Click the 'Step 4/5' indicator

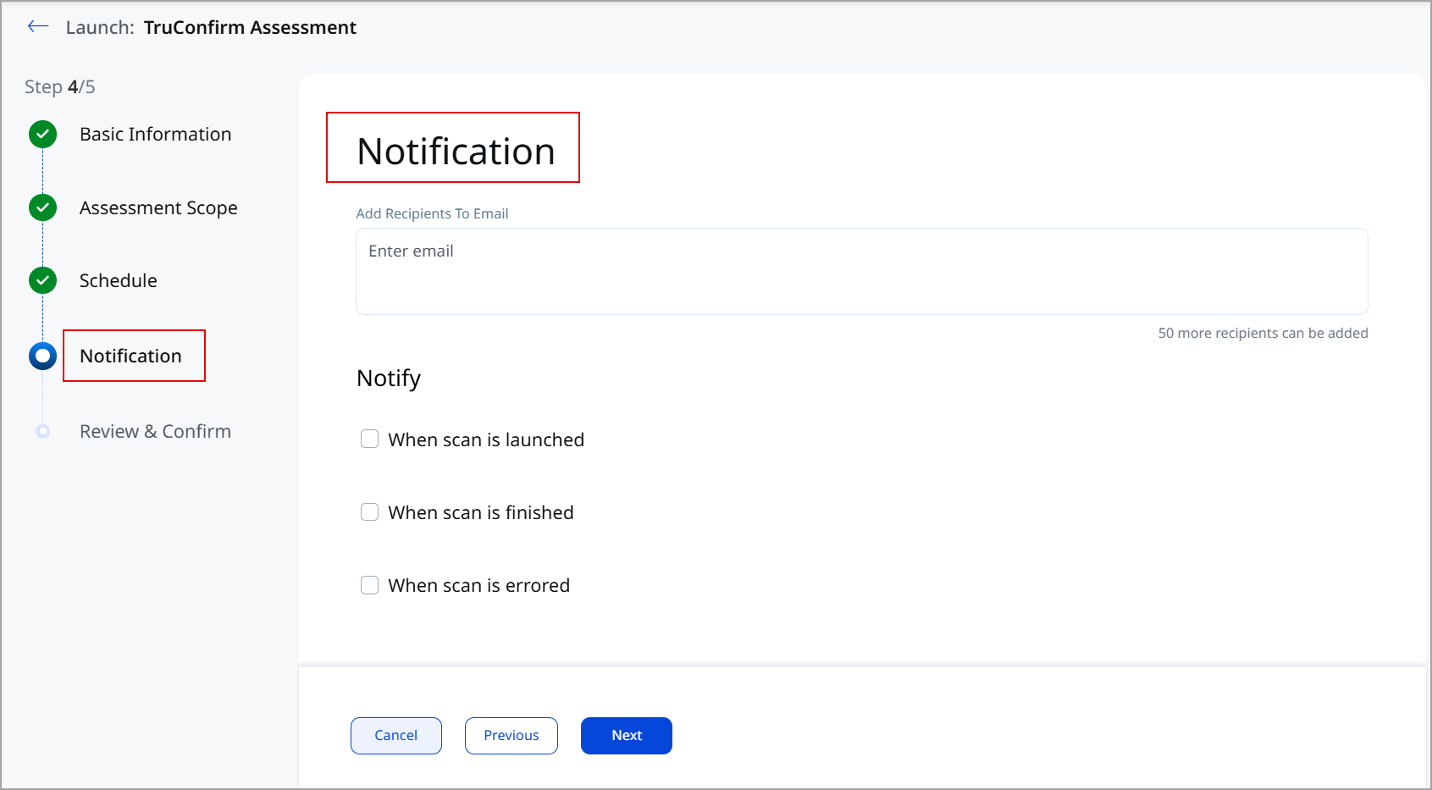point(59,86)
